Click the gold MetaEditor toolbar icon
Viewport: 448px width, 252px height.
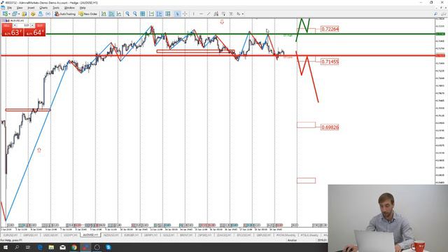click(x=33, y=14)
